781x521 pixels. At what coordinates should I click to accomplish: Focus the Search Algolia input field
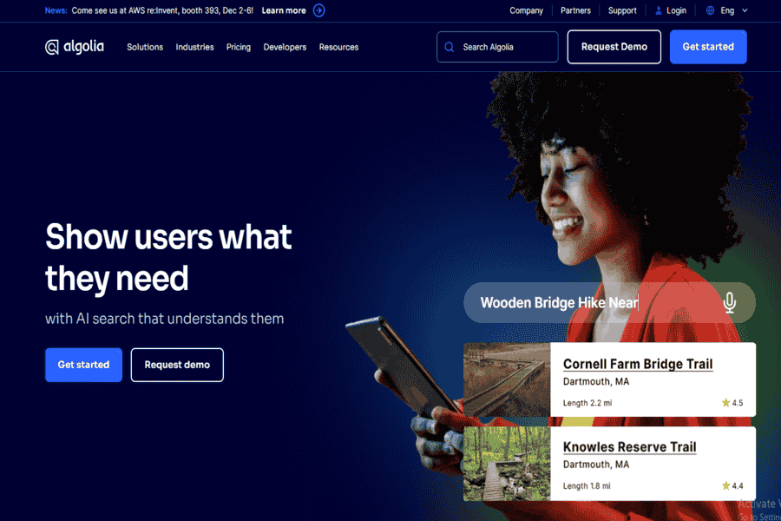[497, 47]
